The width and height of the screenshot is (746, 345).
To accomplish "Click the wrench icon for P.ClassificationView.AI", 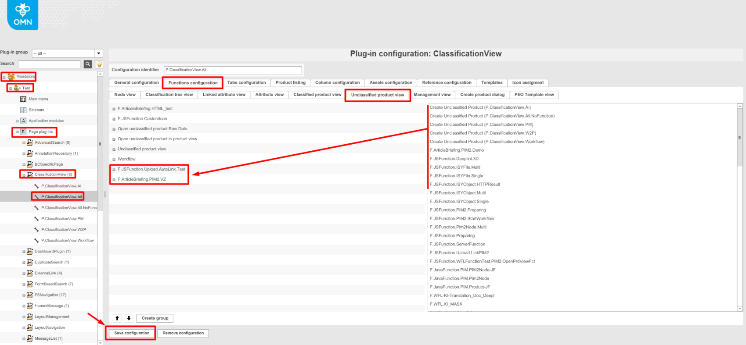I will (x=36, y=186).
